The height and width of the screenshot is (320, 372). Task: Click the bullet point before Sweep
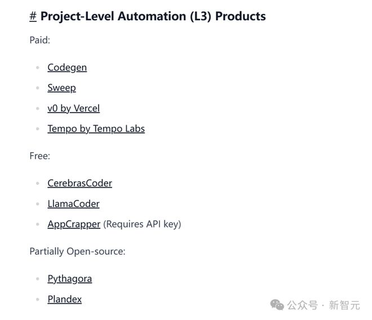pyautogui.click(x=38, y=88)
